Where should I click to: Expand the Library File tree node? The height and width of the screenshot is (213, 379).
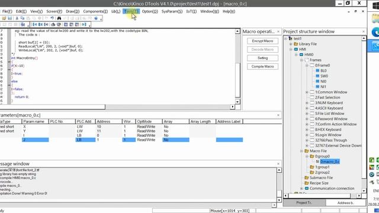click(x=291, y=44)
